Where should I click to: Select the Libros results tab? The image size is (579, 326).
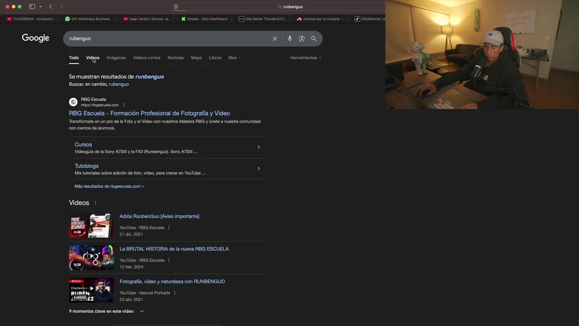pos(215,58)
